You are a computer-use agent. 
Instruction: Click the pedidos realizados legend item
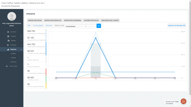point(36,59)
